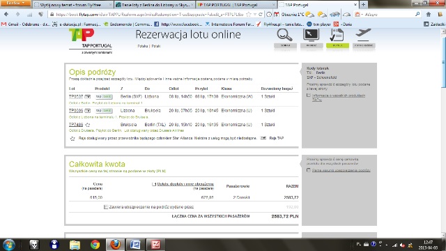Open the checklist summary step icon

click(337, 35)
